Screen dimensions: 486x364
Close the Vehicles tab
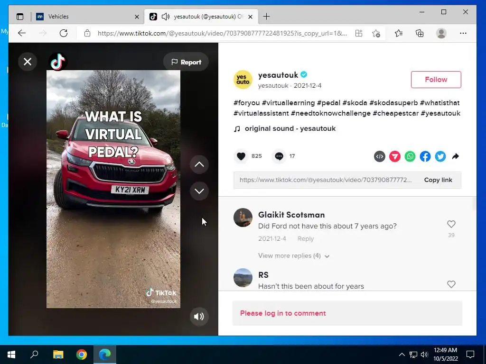click(137, 17)
